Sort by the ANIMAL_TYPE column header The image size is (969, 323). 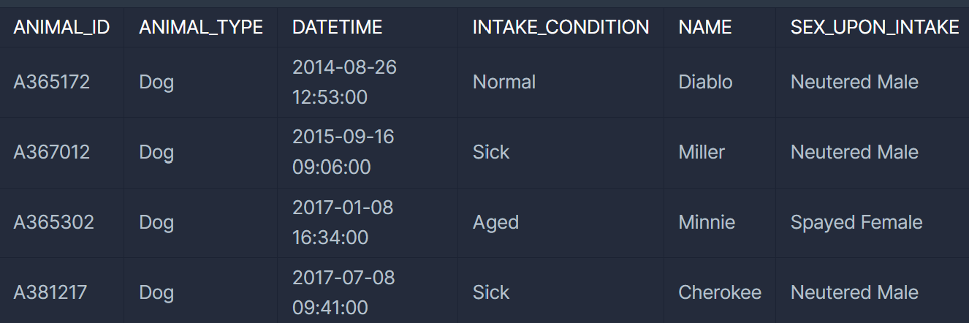pyautogui.click(x=201, y=28)
